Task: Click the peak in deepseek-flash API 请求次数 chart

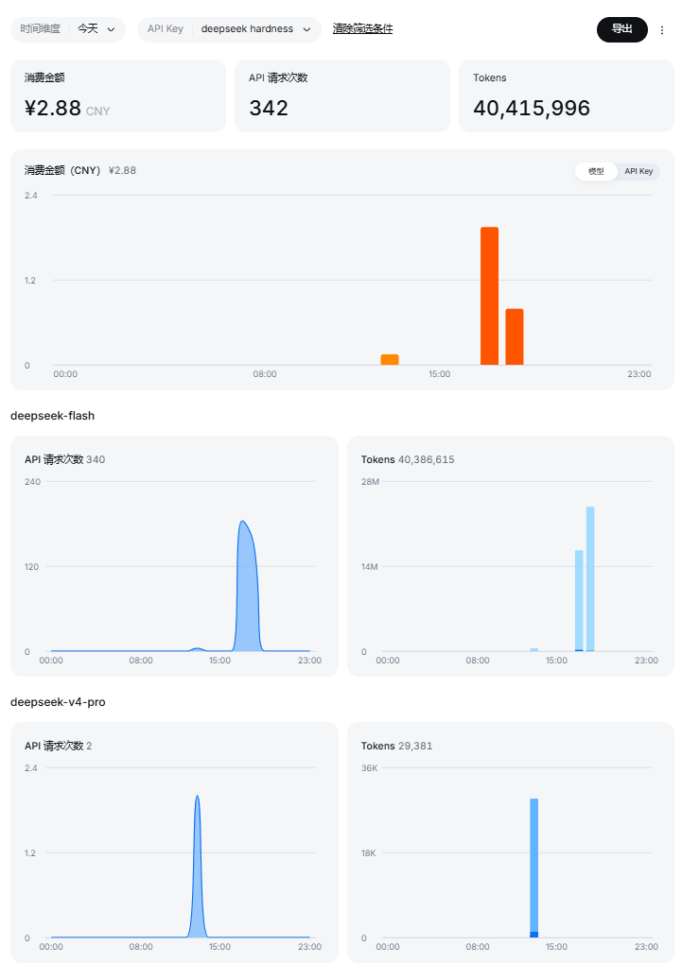Action: (x=243, y=523)
